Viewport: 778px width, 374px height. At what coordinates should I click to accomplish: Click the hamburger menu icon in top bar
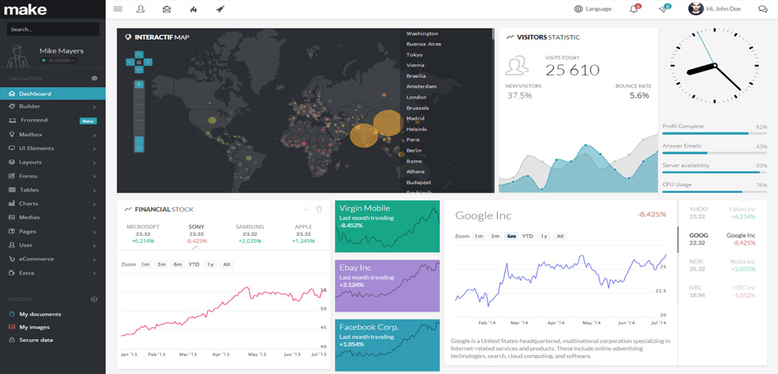pyautogui.click(x=117, y=9)
